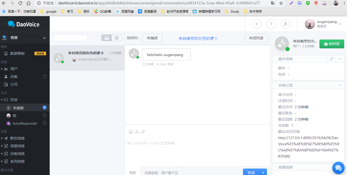
Task: Switch to the 内部信息 note tab
Action: point(161,172)
